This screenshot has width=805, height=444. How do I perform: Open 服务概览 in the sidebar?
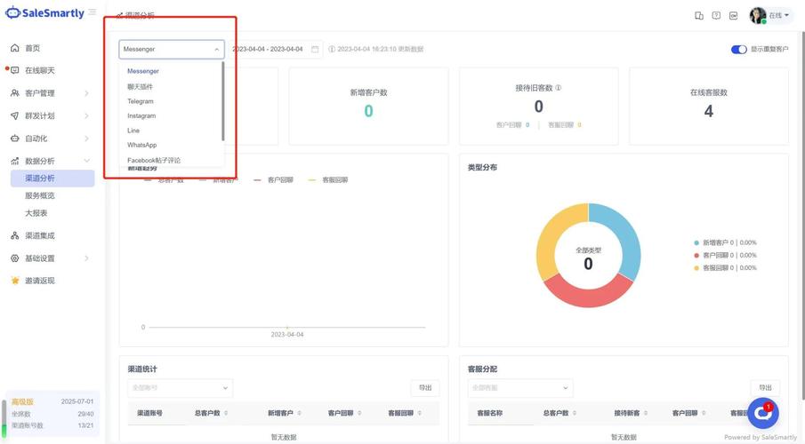click(40, 195)
